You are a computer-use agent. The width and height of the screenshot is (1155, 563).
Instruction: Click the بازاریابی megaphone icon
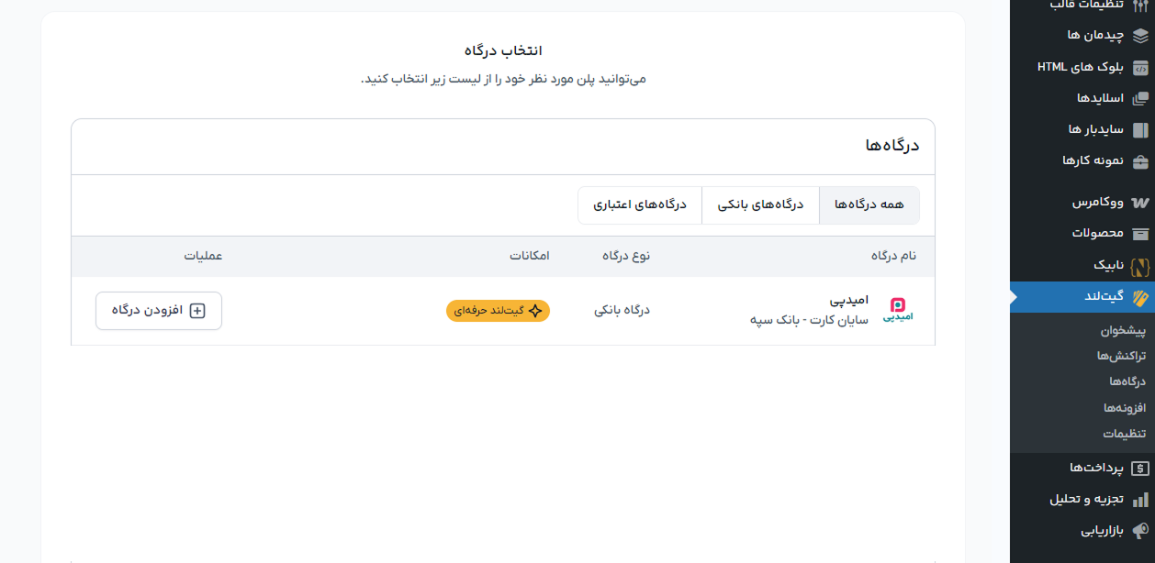(x=1139, y=531)
